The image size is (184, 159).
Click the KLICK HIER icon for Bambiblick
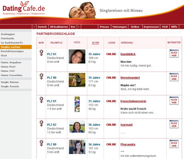click(x=174, y=54)
